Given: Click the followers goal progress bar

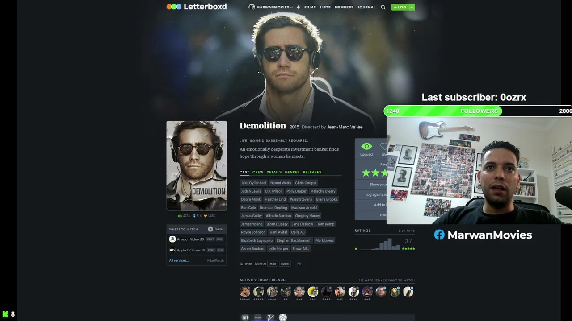Looking at the screenshot, I should [478, 111].
